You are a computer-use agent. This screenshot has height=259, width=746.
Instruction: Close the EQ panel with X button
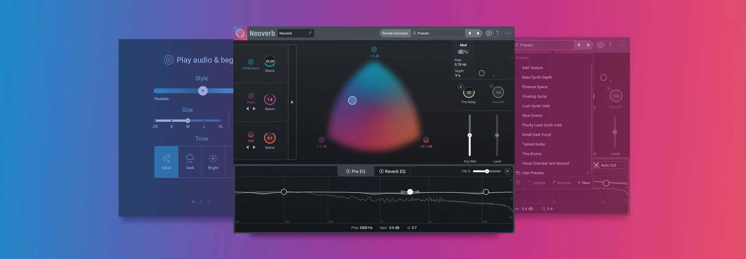[x=507, y=171]
